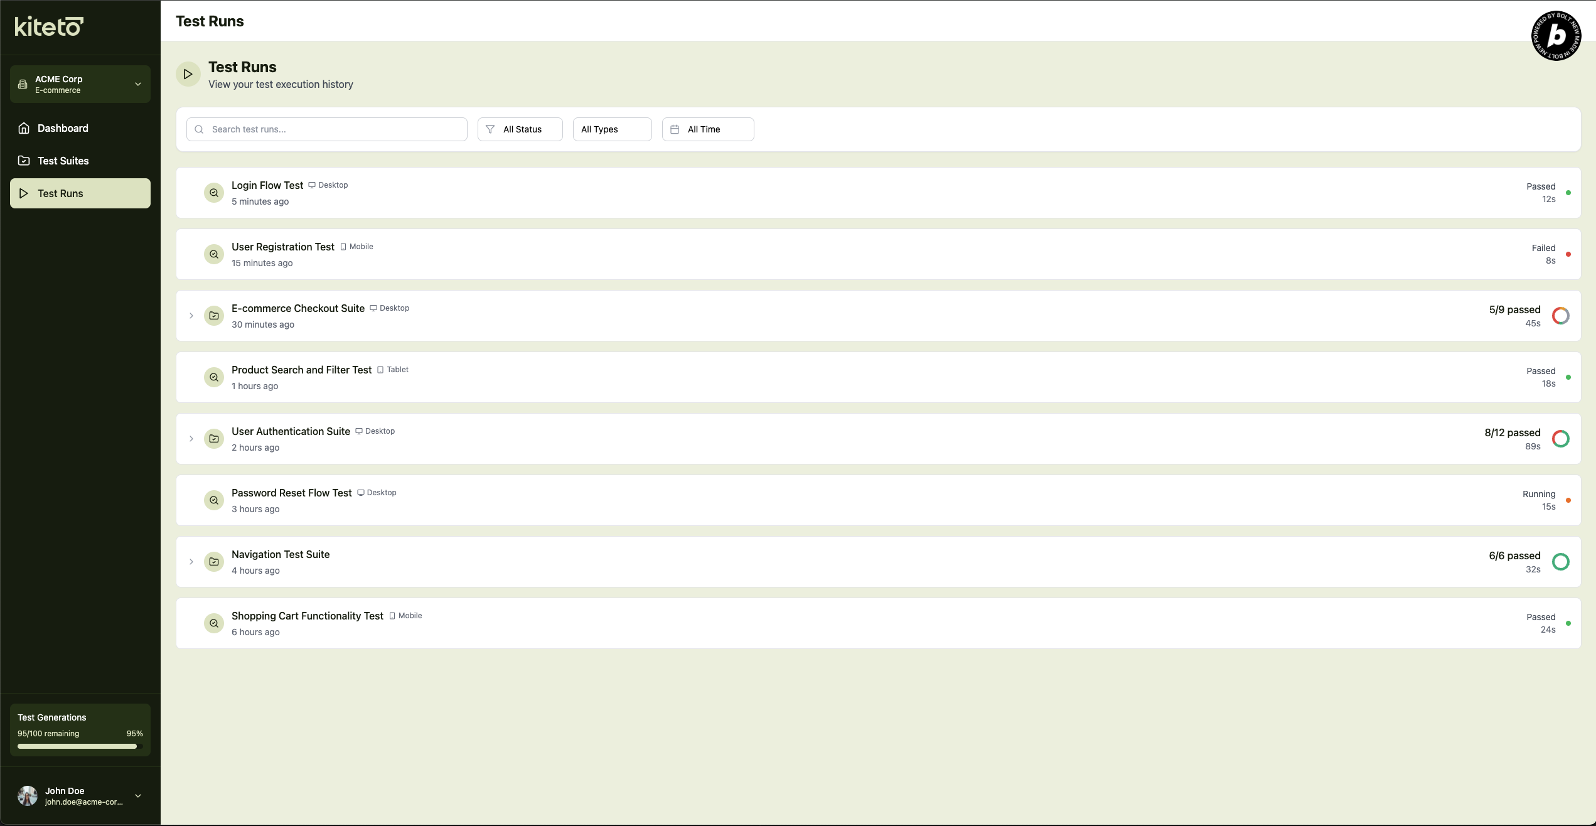Click the E-commerce Checkout Suite folder icon

pos(214,316)
